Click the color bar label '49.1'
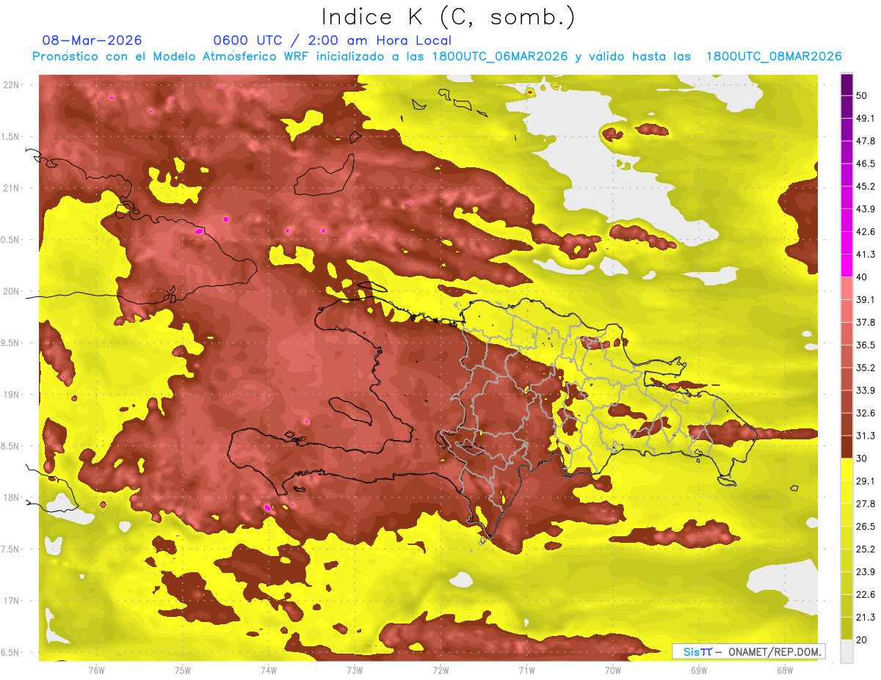The width and height of the screenshot is (881, 680). point(866,118)
